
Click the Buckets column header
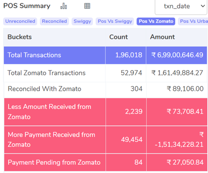(20, 37)
